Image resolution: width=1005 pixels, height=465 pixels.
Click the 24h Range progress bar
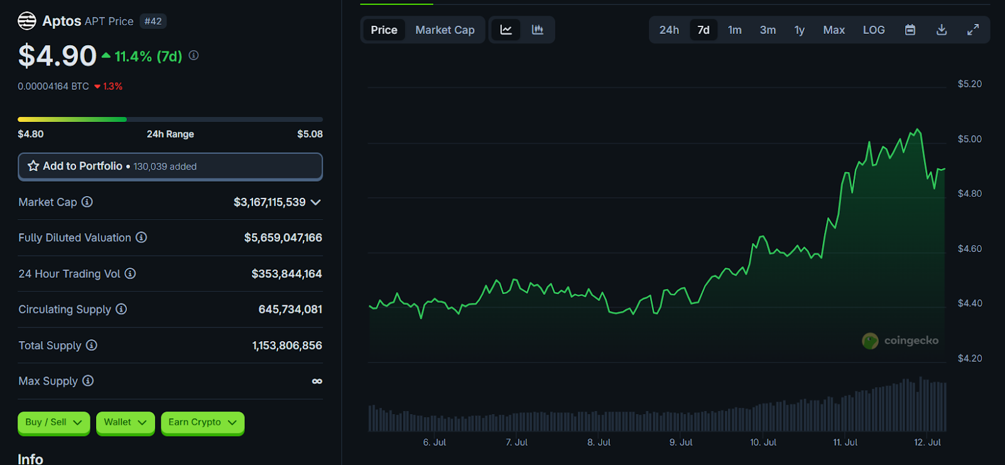pos(170,119)
